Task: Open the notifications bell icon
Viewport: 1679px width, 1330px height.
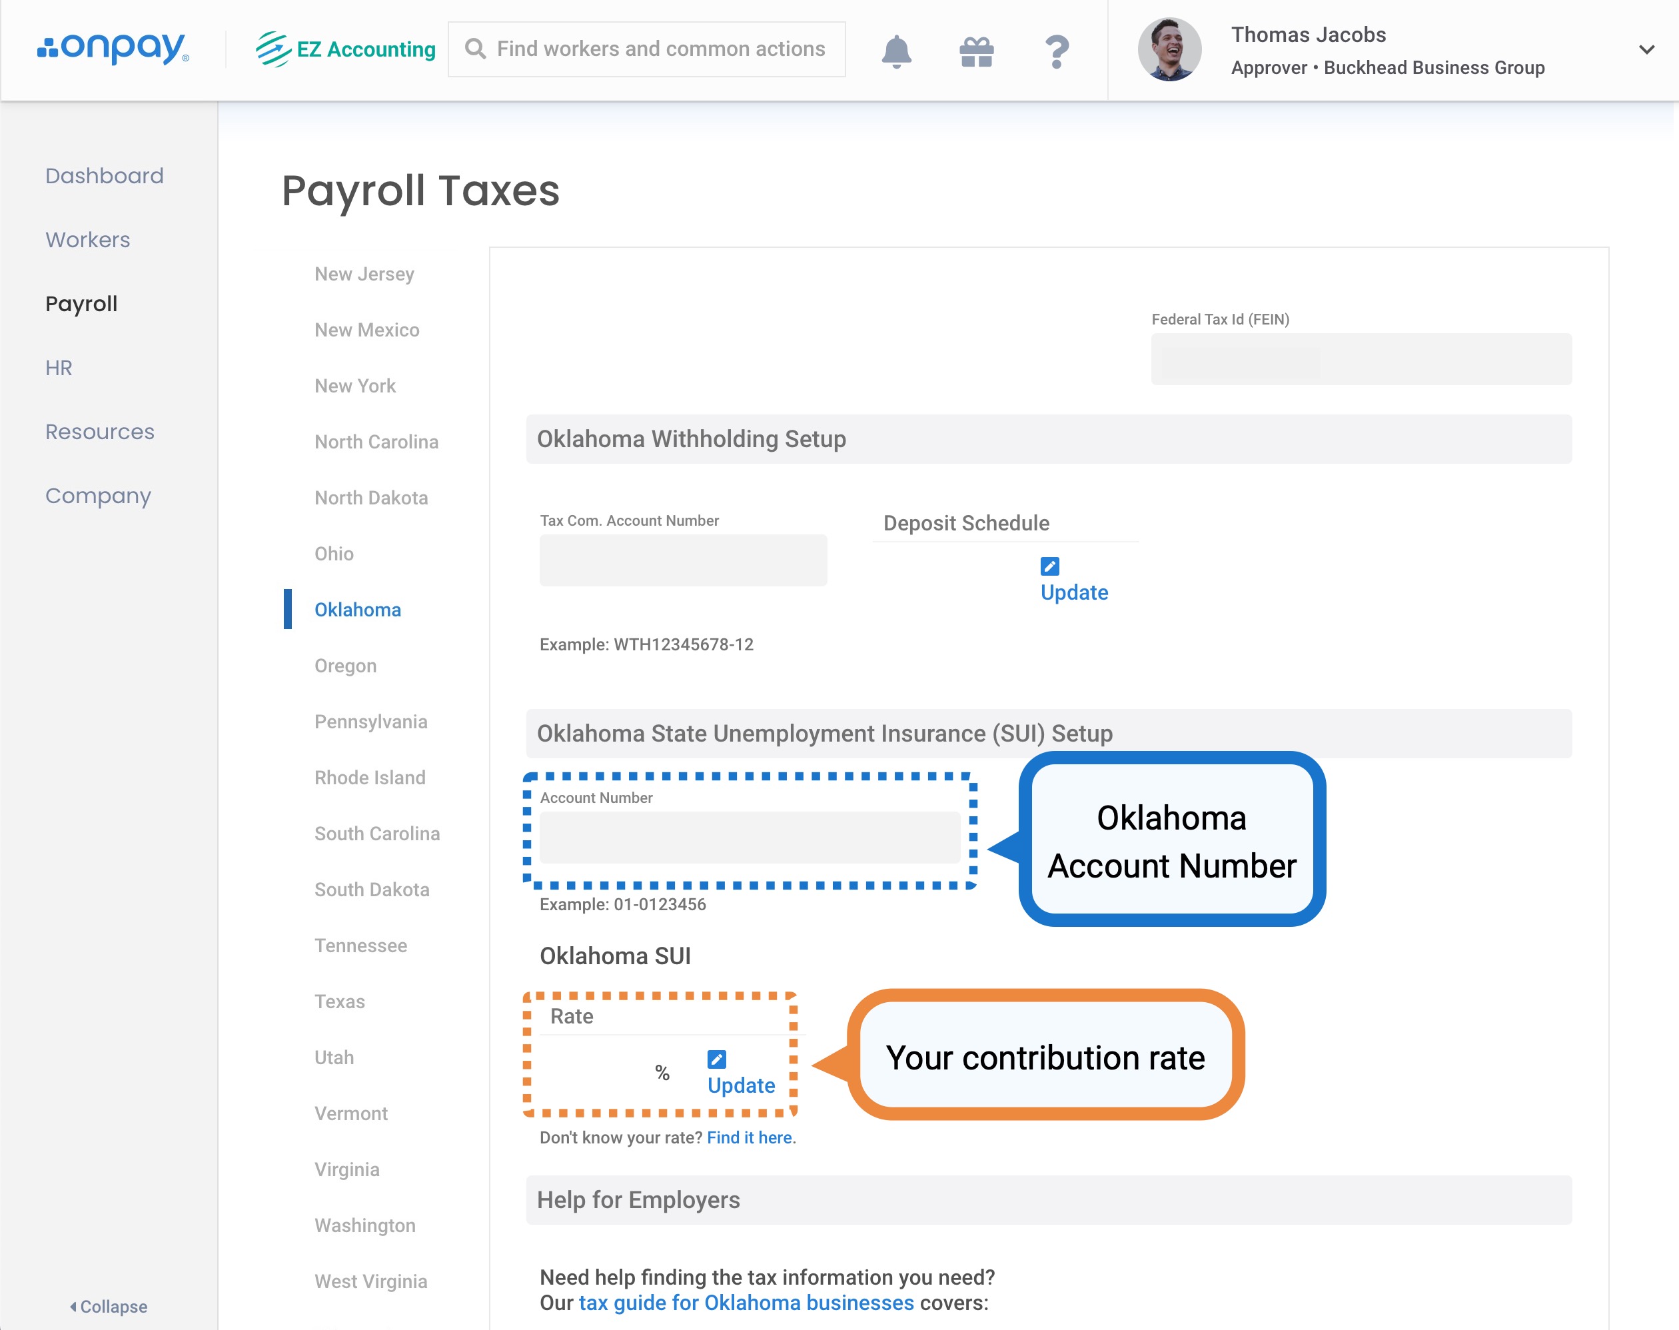Action: coord(896,51)
